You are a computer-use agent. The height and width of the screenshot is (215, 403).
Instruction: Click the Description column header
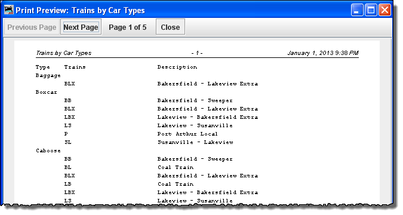coord(177,67)
